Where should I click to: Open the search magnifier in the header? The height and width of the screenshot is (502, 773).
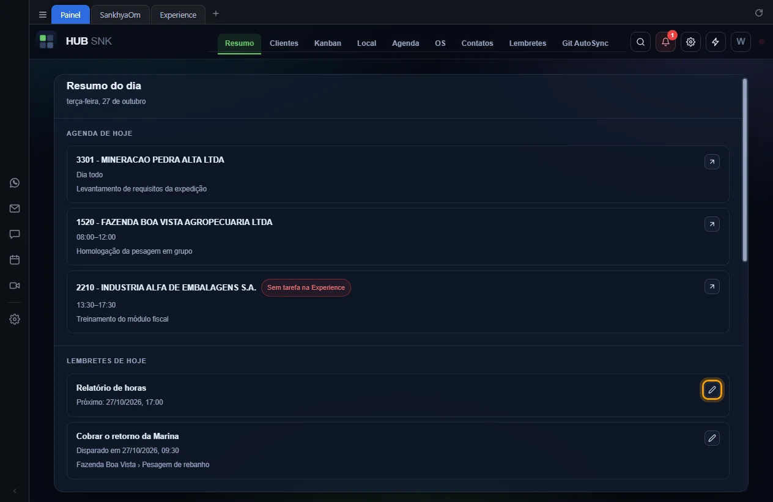point(640,42)
